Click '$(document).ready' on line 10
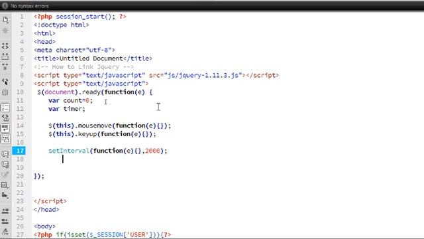The height and width of the screenshot is (239, 424). (x=69, y=92)
